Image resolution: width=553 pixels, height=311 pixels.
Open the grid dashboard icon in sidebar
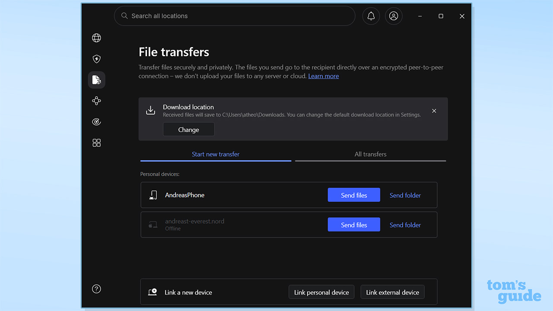[96, 143]
